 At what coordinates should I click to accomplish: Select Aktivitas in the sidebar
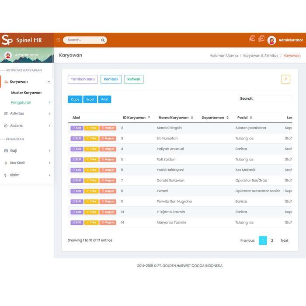(17, 114)
